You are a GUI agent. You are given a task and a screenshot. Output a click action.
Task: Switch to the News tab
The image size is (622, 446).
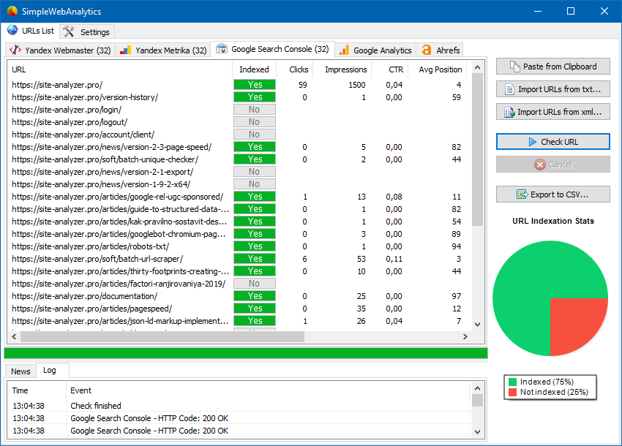point(20,371)
